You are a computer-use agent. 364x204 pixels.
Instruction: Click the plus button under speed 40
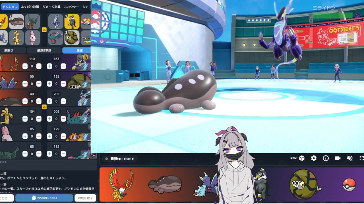coord(25,101)
